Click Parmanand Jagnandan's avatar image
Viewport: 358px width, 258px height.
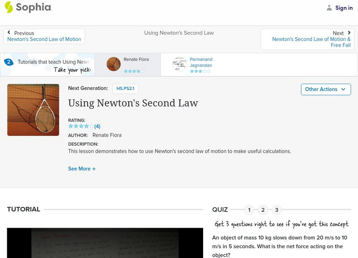click(x=179, y=64)
